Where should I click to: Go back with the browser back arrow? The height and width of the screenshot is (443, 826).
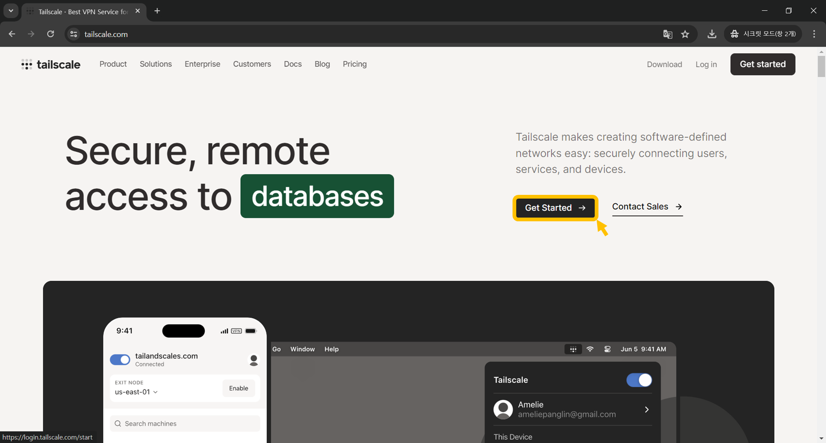(x=12, y=34)
